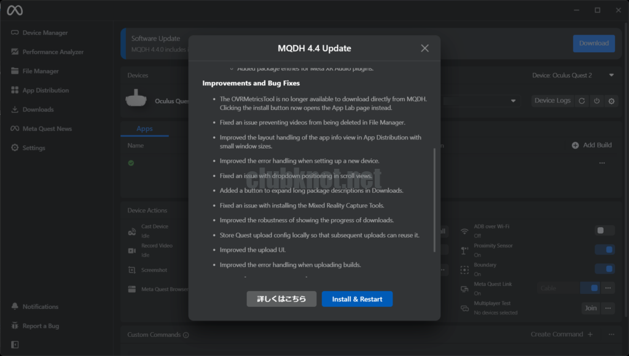Image resolution: width=629 pixels, height=356 pixels.
Task: Toggle the ADB over Wi-Fi switch
Action: [x=605, y=230]
